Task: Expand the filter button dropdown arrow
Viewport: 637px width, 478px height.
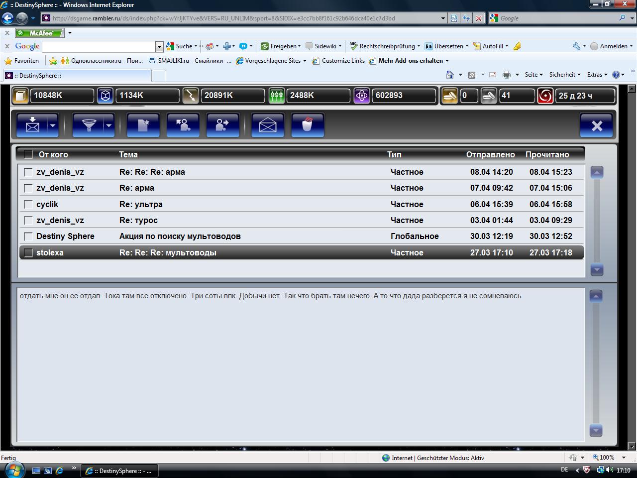Action: click(x=108, y=125)
